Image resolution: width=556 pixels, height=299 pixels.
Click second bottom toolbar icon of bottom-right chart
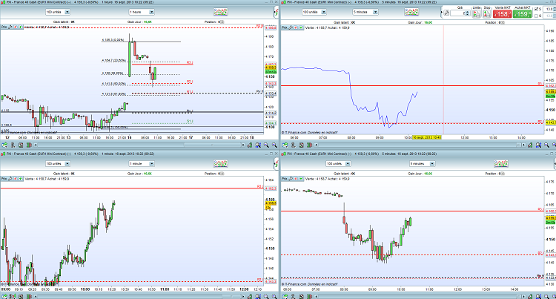coord(294,296)
